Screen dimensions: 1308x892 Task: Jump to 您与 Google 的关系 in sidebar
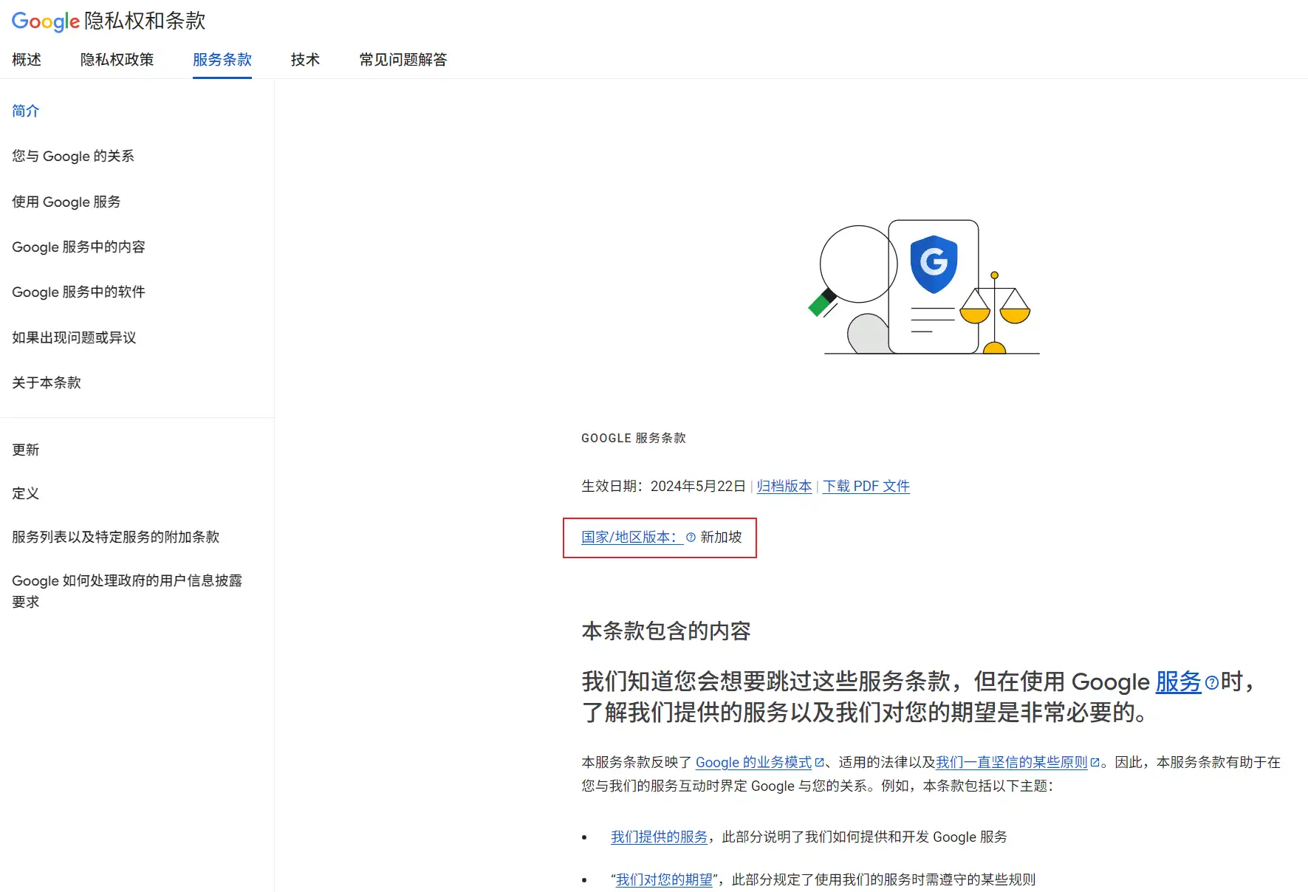73,156
